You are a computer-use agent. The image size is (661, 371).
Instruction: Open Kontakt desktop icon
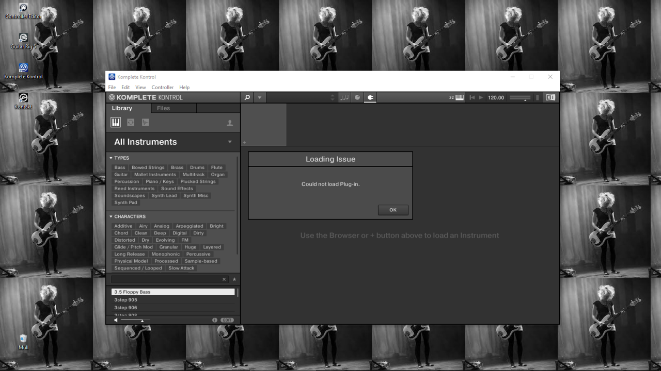23,101
